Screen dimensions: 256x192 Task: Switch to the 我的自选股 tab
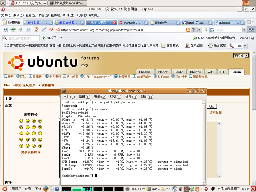coord(70,23)
